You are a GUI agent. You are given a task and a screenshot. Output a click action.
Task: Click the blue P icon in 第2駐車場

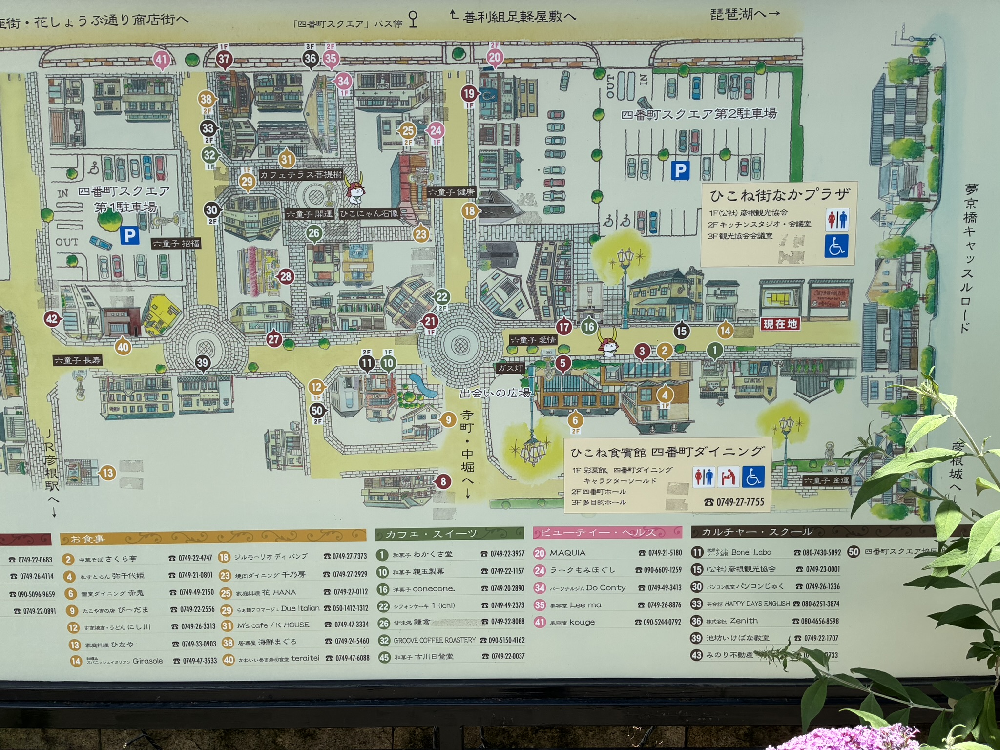[x=680, y=171]
